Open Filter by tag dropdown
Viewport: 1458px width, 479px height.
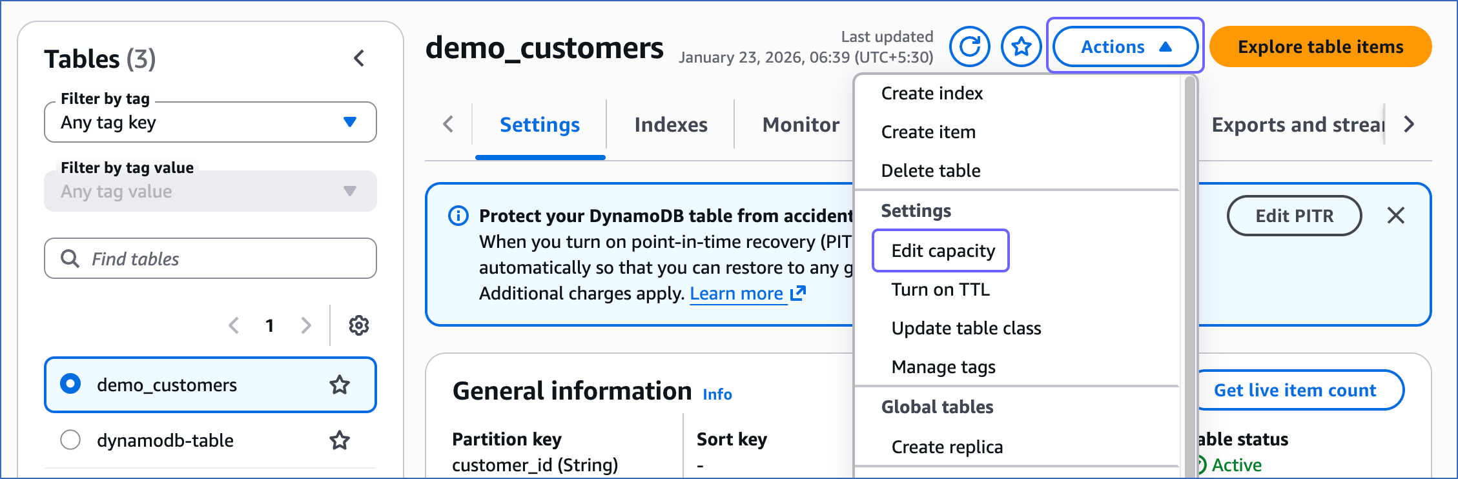210,122
